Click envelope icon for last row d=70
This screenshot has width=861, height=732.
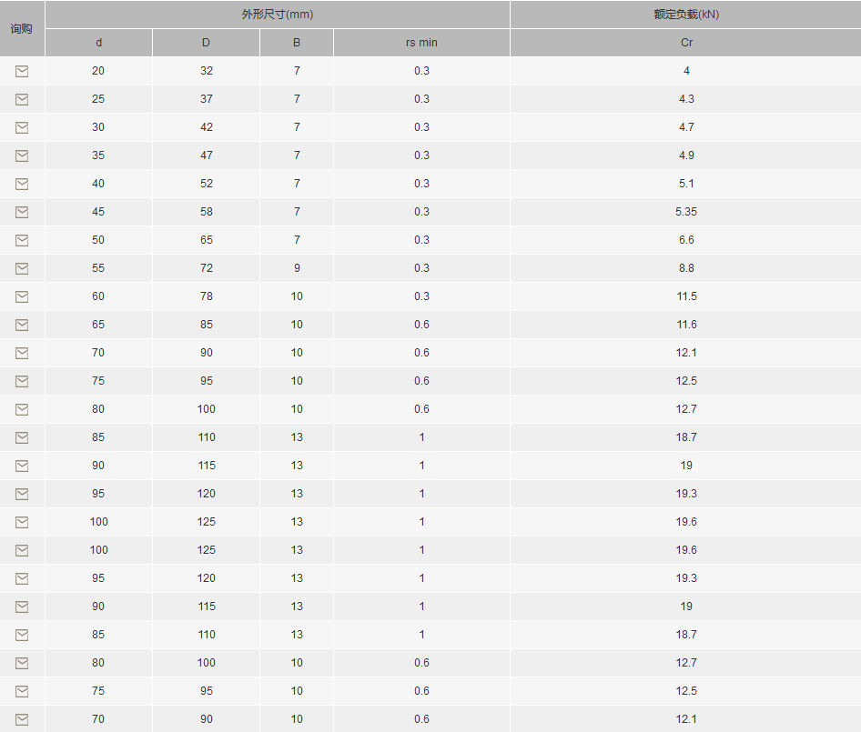click(x=22, y=719)
